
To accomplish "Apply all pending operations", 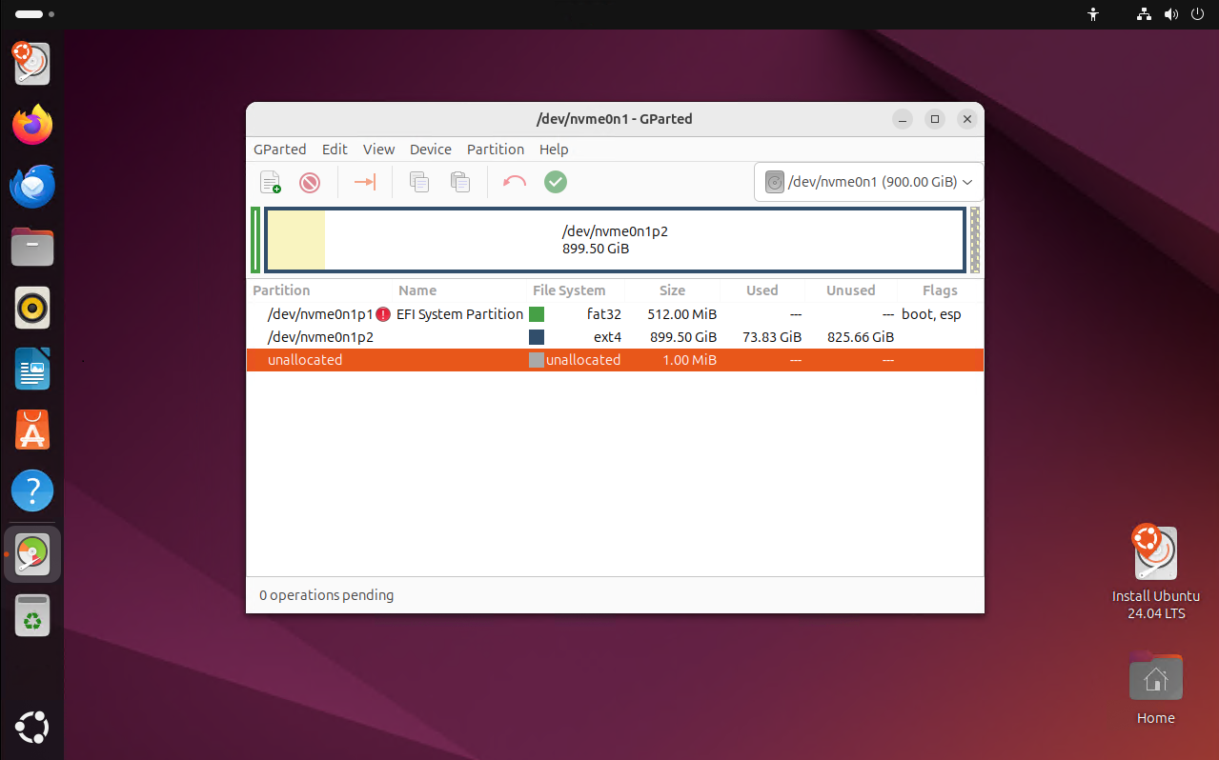I will [556, 182].
